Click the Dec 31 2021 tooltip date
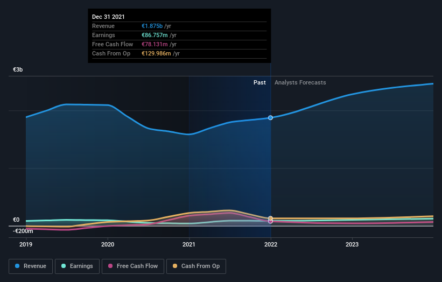 108,17
